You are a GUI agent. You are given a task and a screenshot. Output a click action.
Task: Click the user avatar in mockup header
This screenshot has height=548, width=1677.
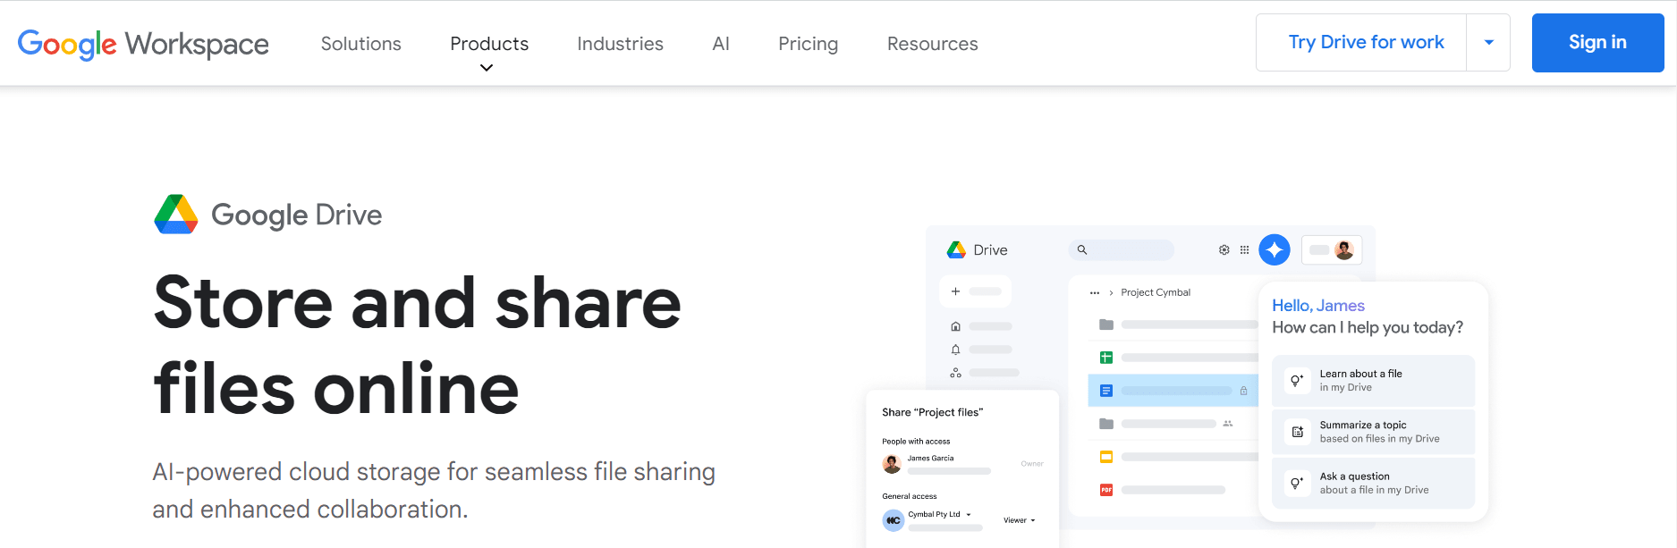coord(1344,250)
